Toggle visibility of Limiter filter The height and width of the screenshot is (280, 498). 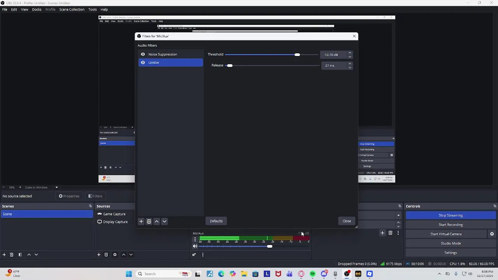coord(143,63)
